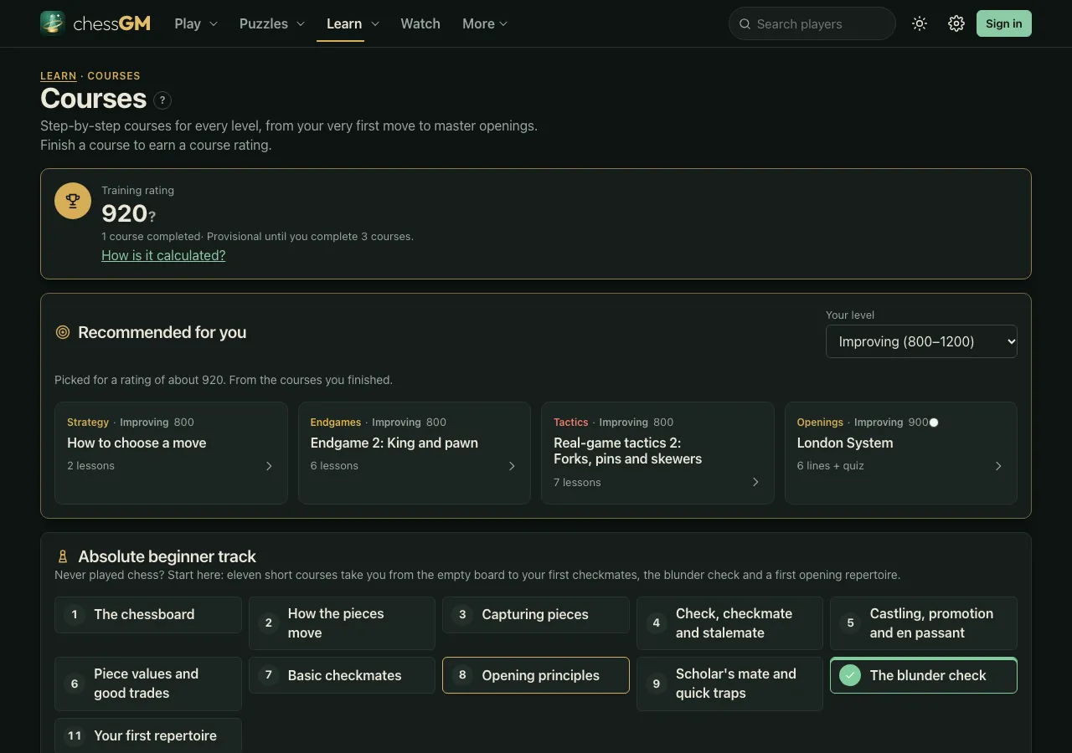
Task: Click the arrow on How to choose a move
Action: (269, 466)
